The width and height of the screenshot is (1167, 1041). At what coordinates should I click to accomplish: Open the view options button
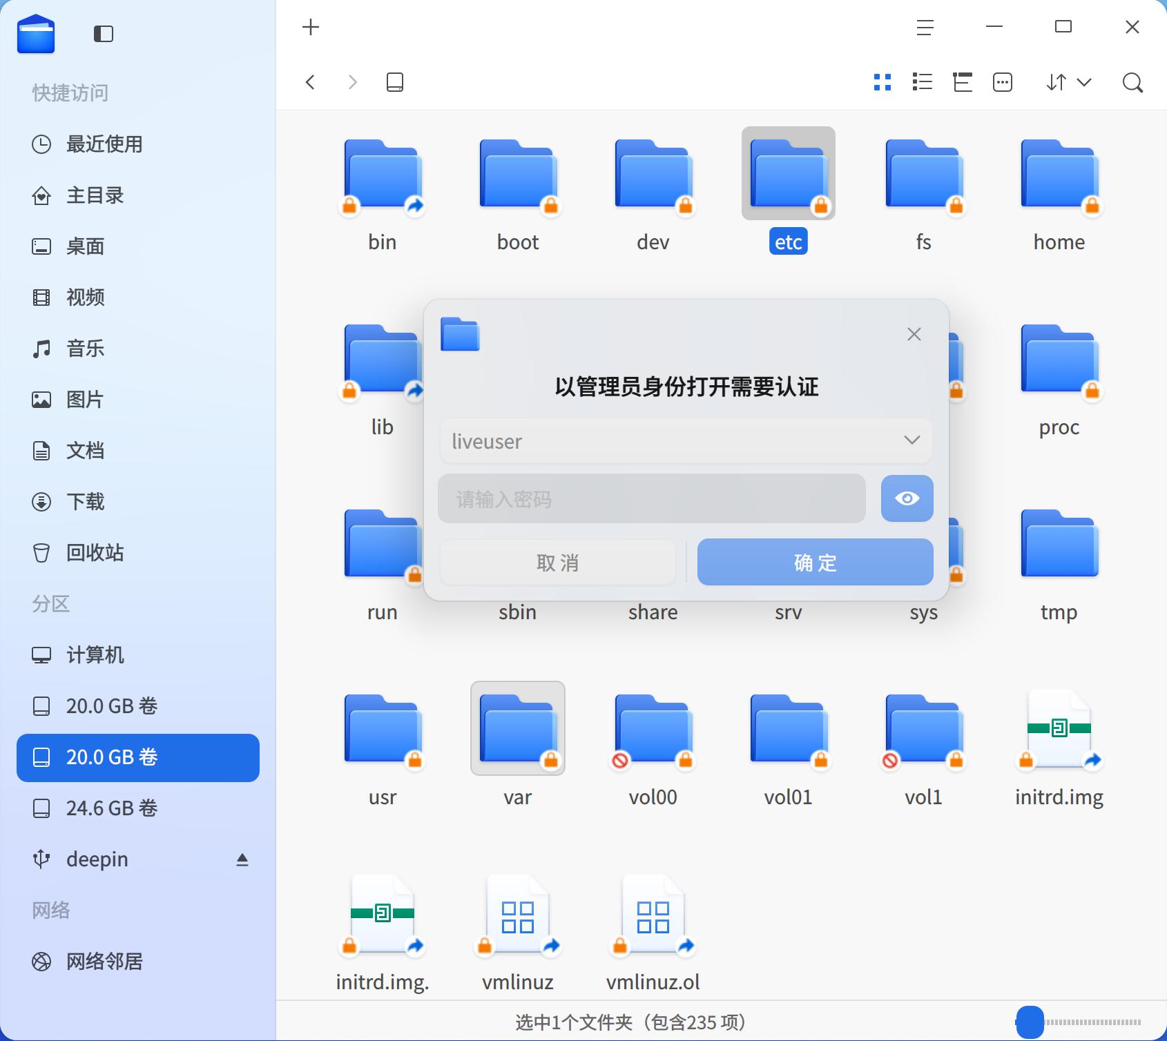pyautogui.click(x=1003, y=83)
